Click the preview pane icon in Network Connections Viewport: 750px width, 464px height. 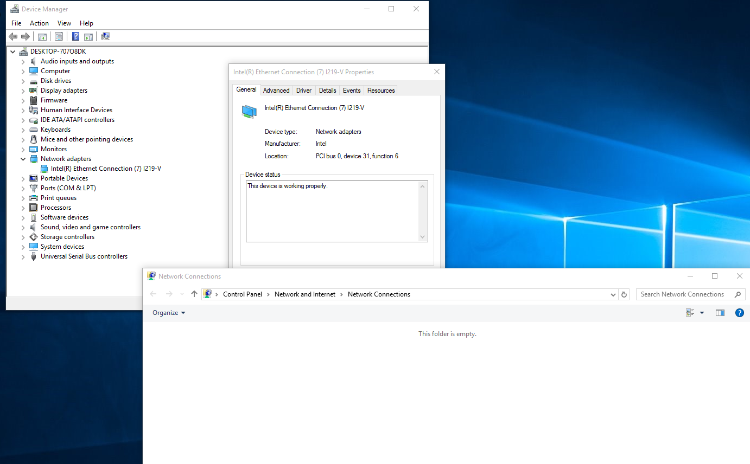pyautogui.click(x=720, y=313)
